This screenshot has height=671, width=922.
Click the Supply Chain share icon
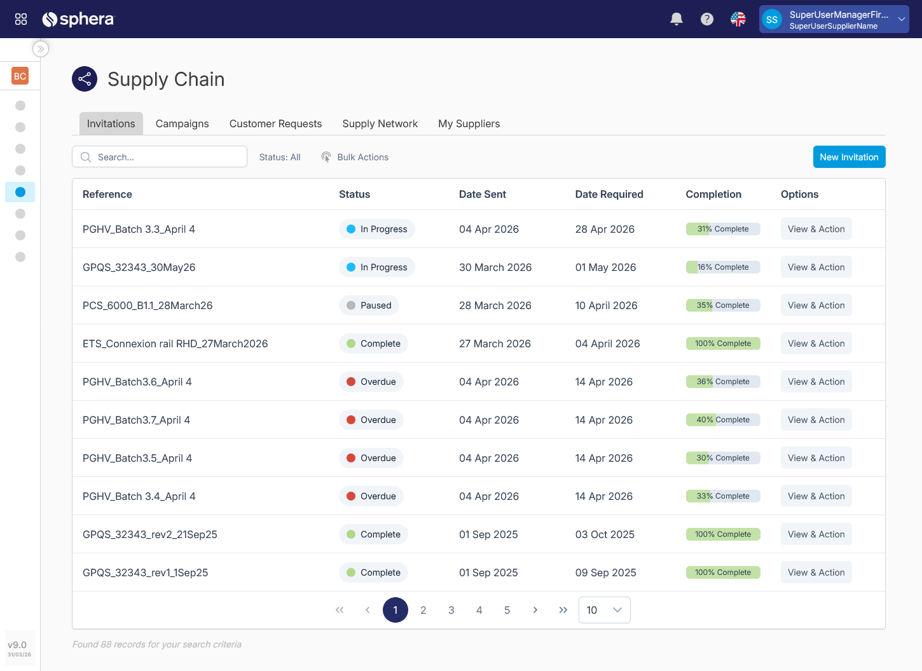[85, 79]
